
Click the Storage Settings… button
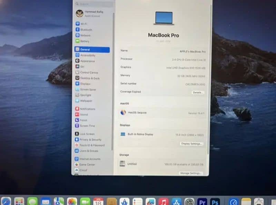coord(190,173)
